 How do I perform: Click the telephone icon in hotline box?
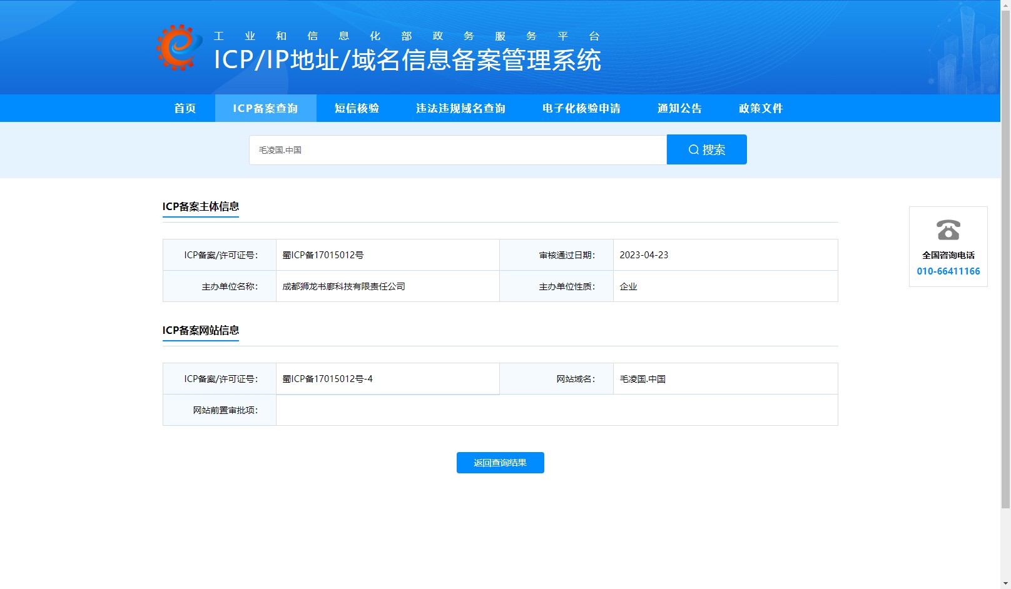948,230
